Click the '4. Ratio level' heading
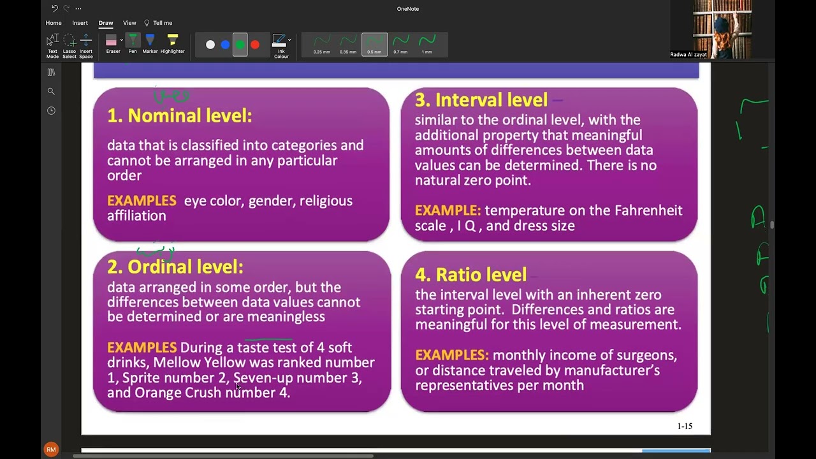 (471, 275)
